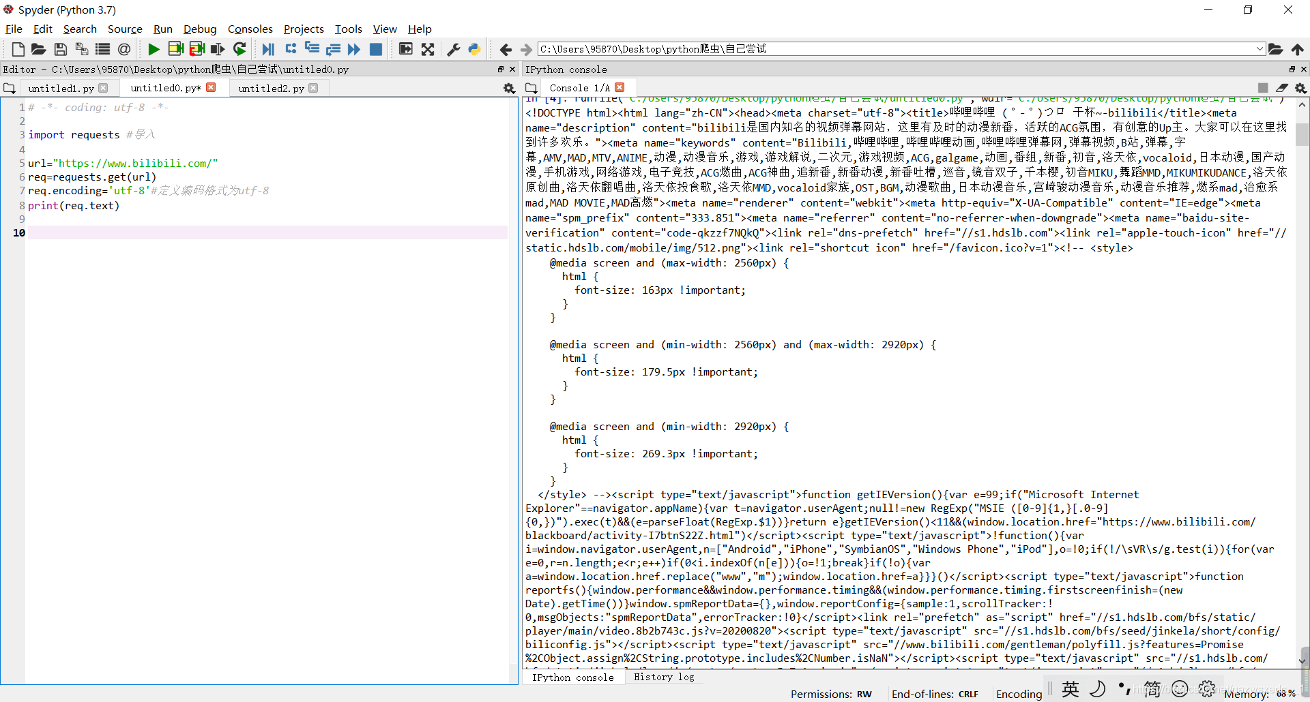Open the File menu
This screenshot has width=1310, height=702.
(x=14, y=29)
